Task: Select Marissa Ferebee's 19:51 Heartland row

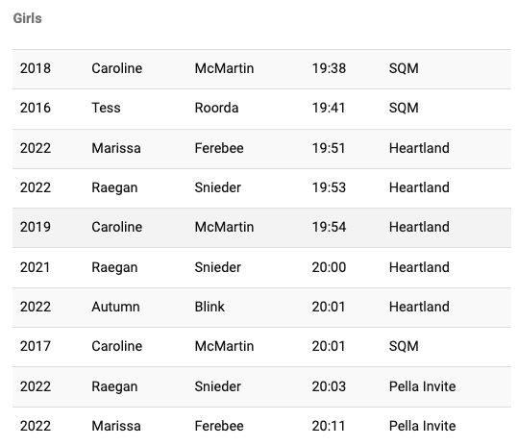Action: pos(261,149)
